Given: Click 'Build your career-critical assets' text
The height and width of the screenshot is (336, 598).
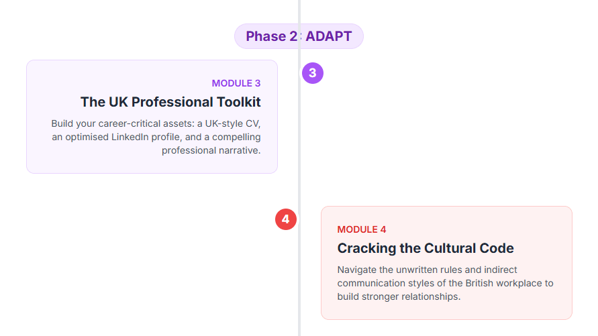Looking at the screenshot, I should point(123,123).
